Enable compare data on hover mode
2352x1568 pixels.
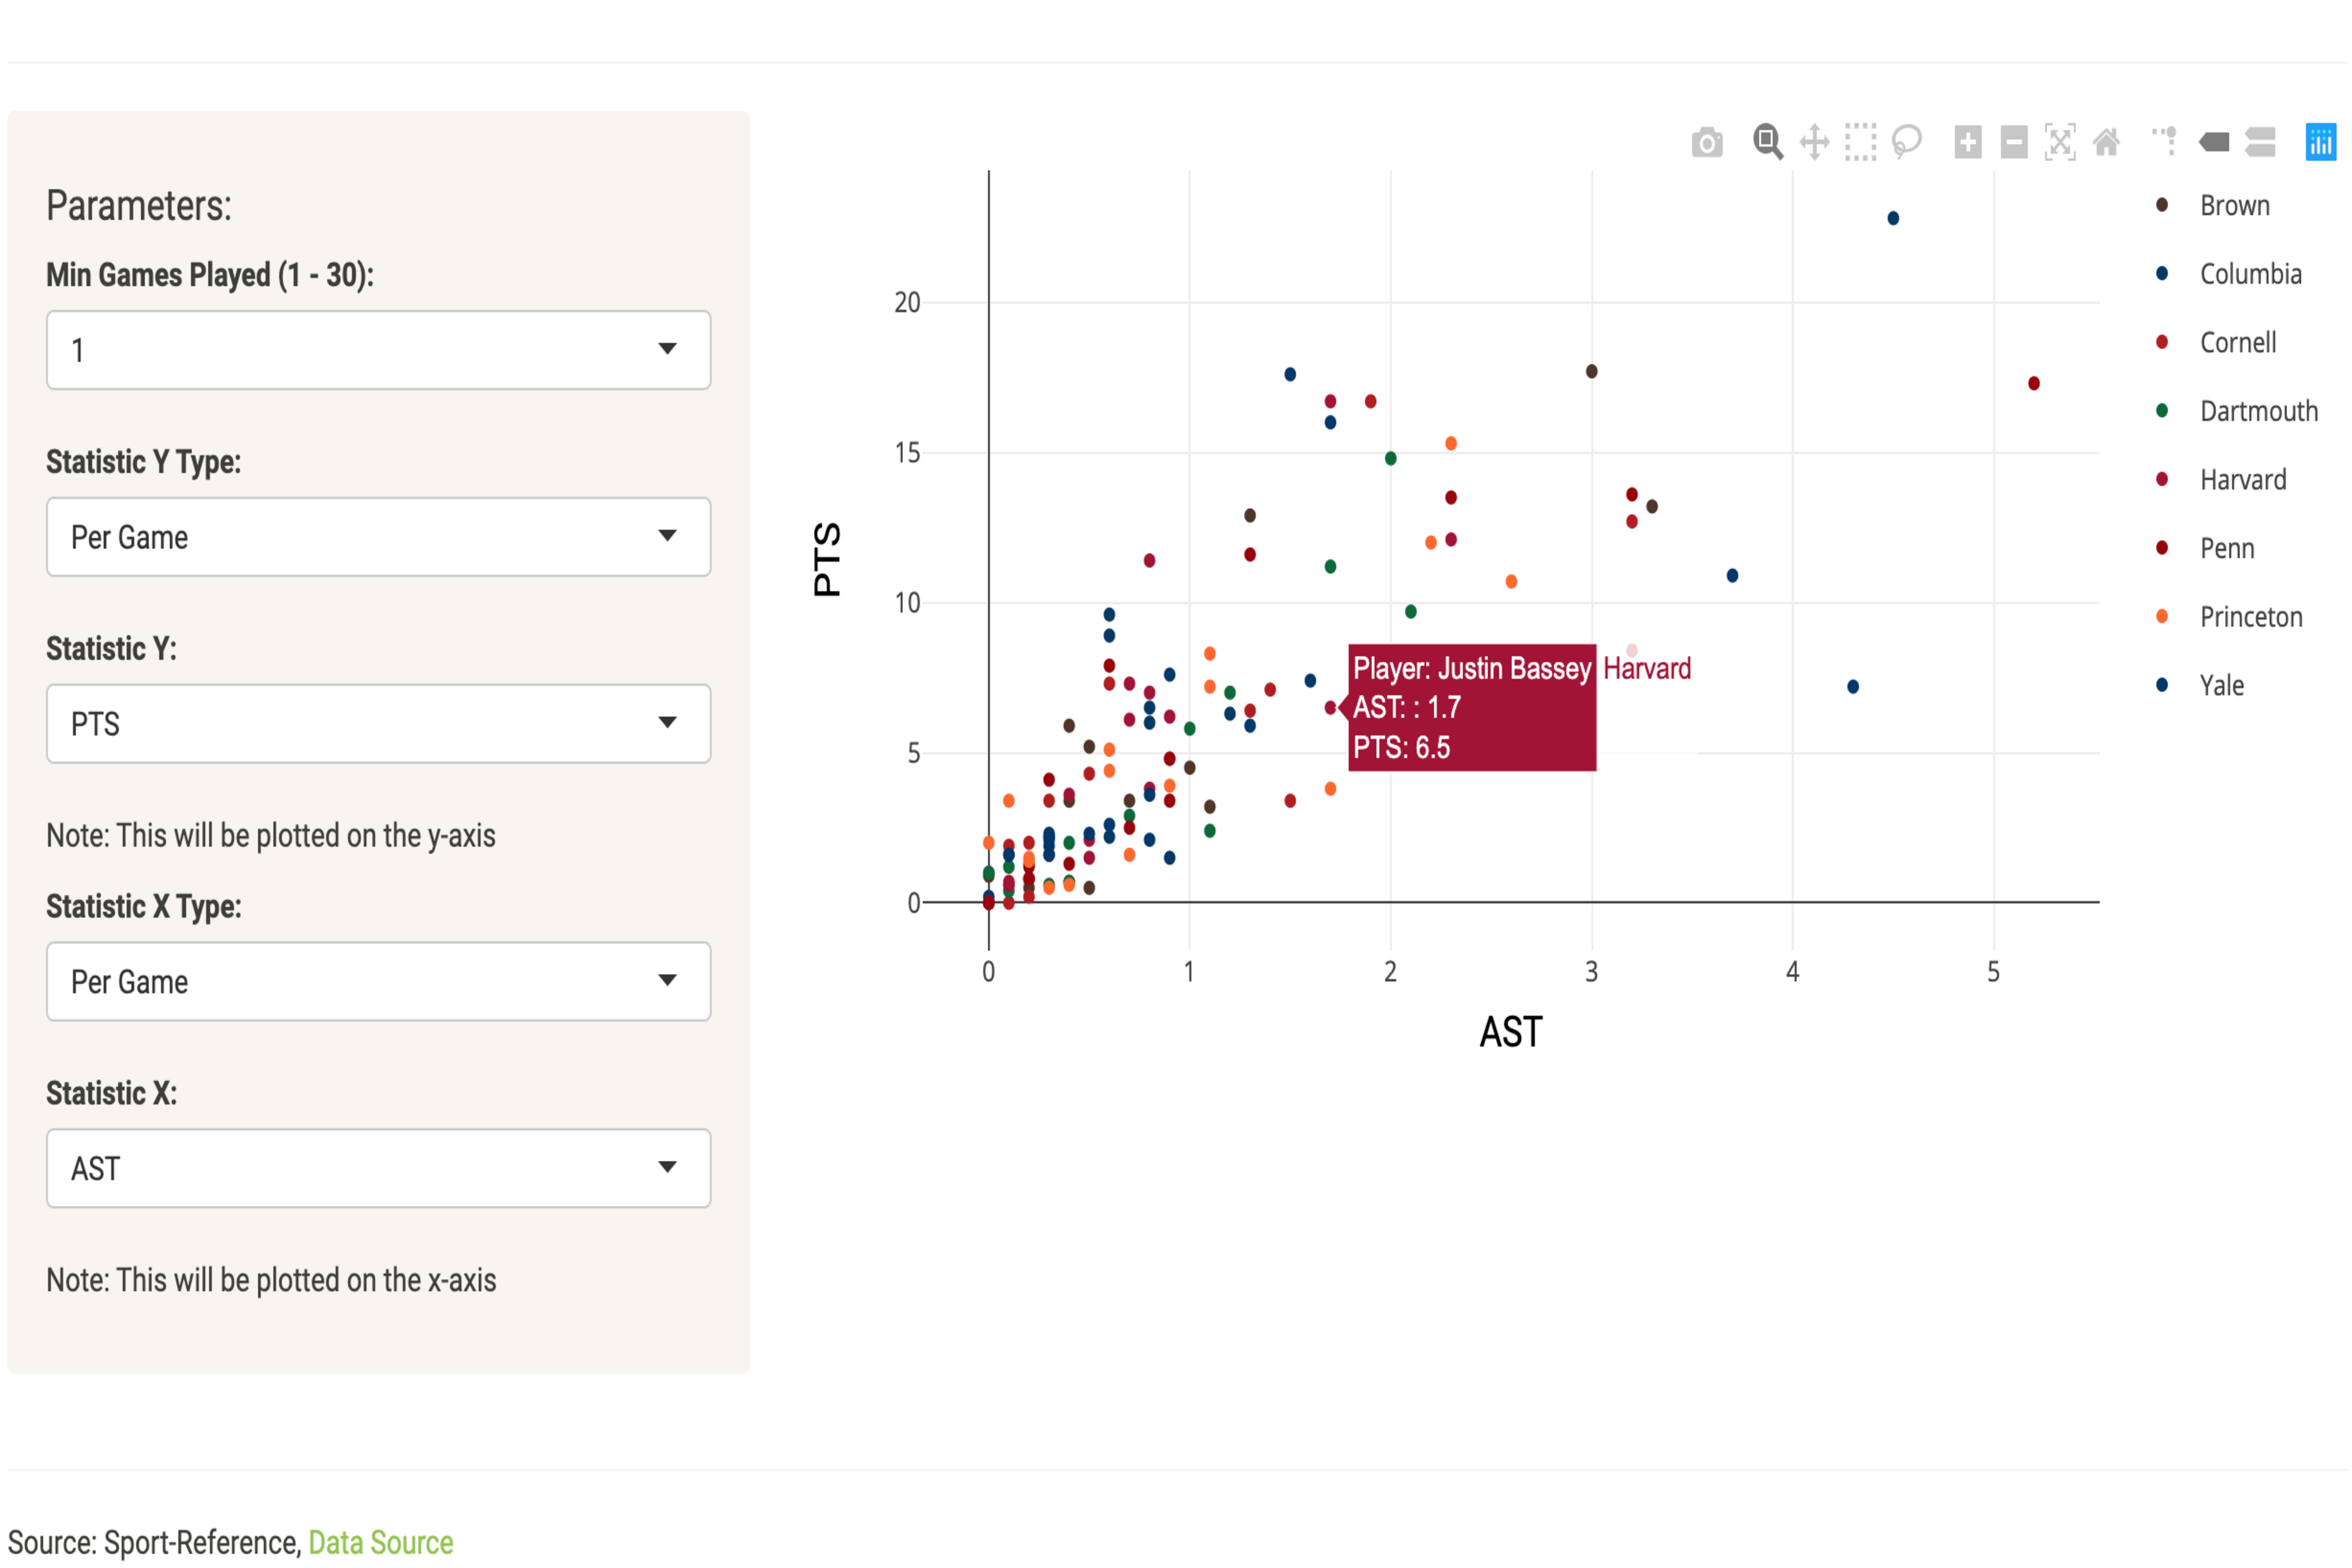click(2260, 143)
